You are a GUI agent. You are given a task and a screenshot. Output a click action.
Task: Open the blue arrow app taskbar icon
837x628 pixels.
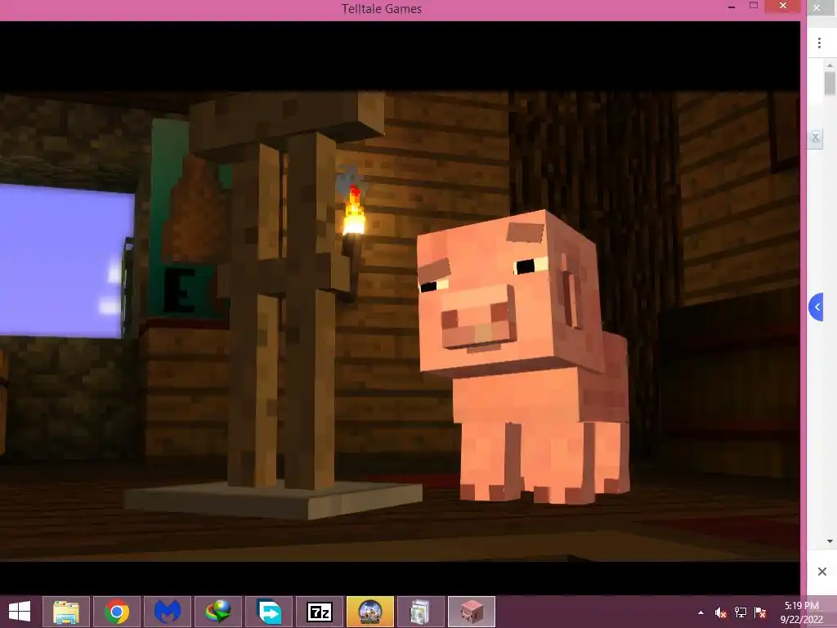tap(268, 612)
